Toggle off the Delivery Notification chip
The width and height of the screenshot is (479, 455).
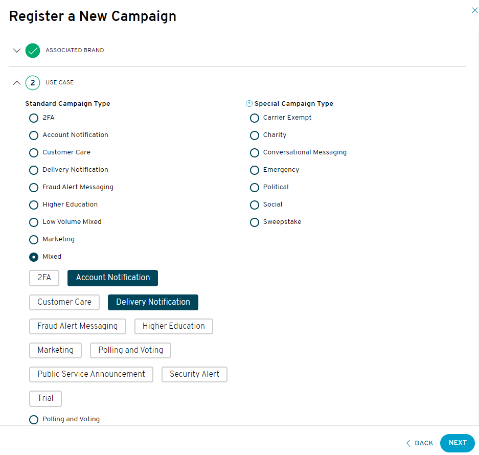pos(153,302)
